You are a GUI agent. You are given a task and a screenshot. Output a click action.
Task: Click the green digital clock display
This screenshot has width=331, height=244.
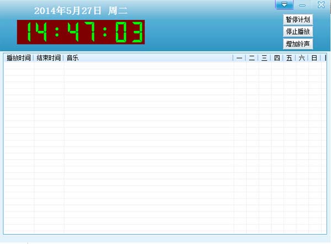(x=81, y=32)
